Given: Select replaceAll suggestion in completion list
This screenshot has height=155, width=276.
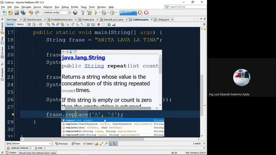Looking at the screenshot, I should [113, 131].
